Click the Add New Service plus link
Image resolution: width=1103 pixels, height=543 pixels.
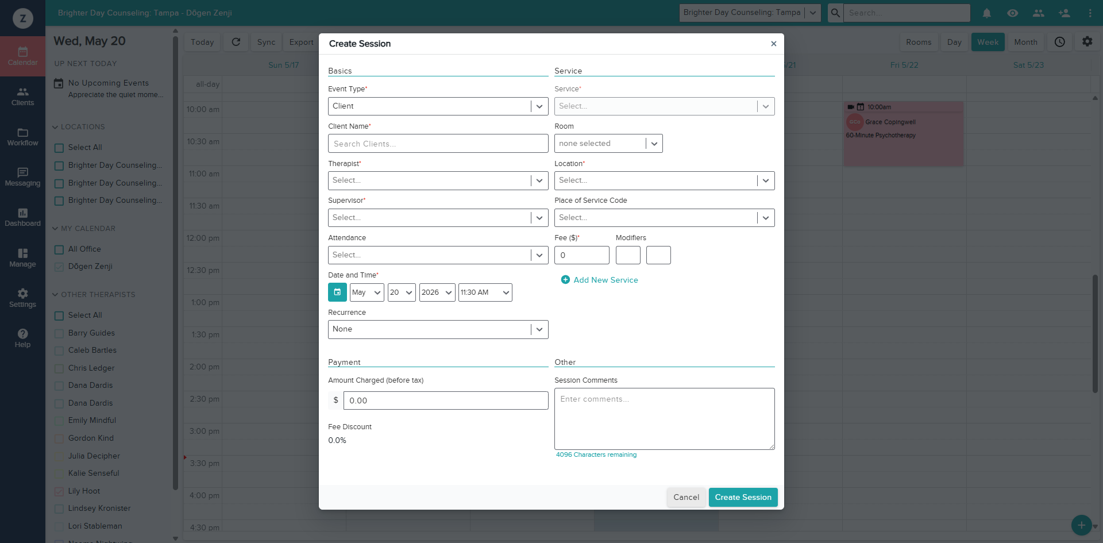pos(599,280)
